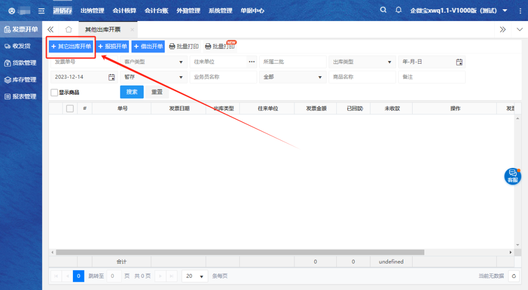Select the 其他出库开票 tab
The height and width of the screenshot is (290, 528).
(x=103, y=30)
